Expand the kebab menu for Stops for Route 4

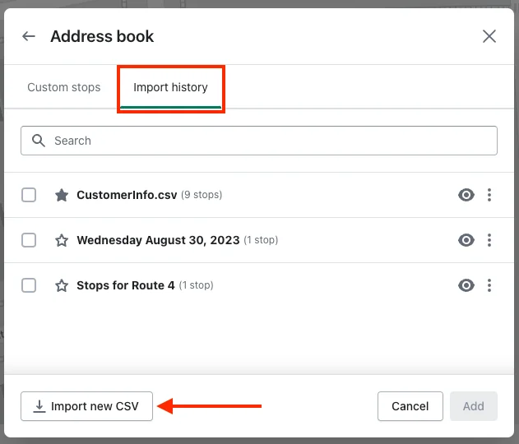[489, 285]
